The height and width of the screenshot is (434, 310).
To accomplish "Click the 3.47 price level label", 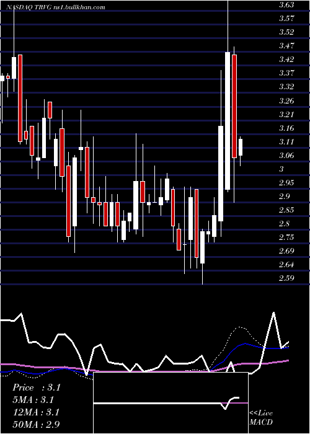I will coord(286,46).
